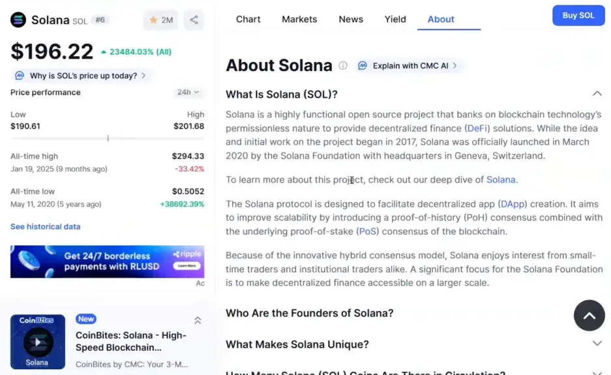Click CoinBites by CMC subtitle text

(x=132, y=364)
